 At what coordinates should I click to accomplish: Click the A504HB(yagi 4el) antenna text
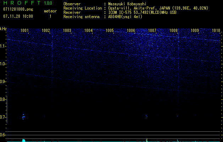click(x=125, y=17)
